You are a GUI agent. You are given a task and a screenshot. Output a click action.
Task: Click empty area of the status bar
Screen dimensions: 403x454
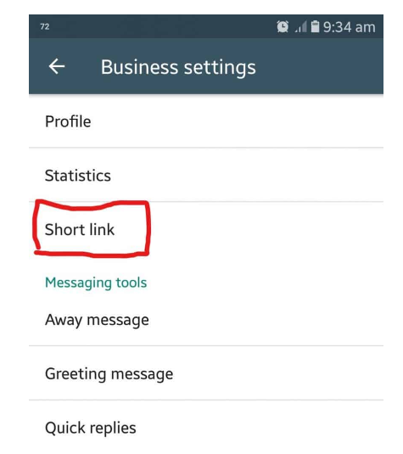tap(162, 26)
